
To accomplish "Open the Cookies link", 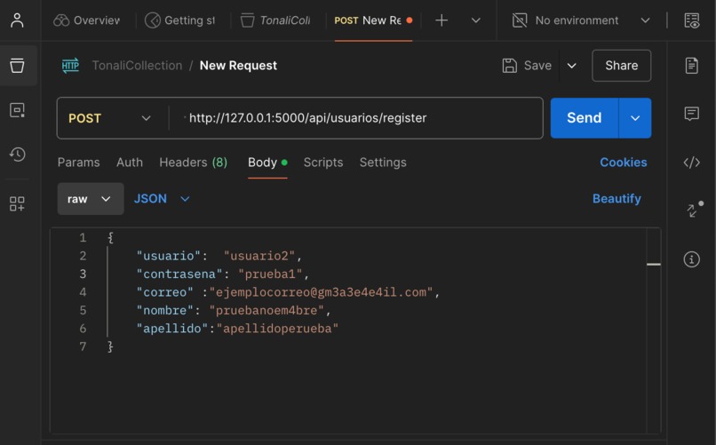I will click(x=624, y=163).
